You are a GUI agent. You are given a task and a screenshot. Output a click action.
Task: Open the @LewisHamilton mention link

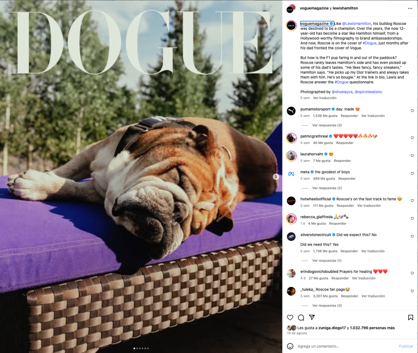(356, 24)
